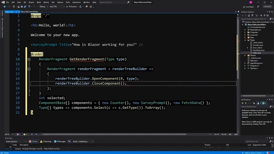Image resolution: width=274 pixels, height=154 pixels.
Task: Collapse GetRenderFragment method outlining at line 10
Action: point(29,59)
